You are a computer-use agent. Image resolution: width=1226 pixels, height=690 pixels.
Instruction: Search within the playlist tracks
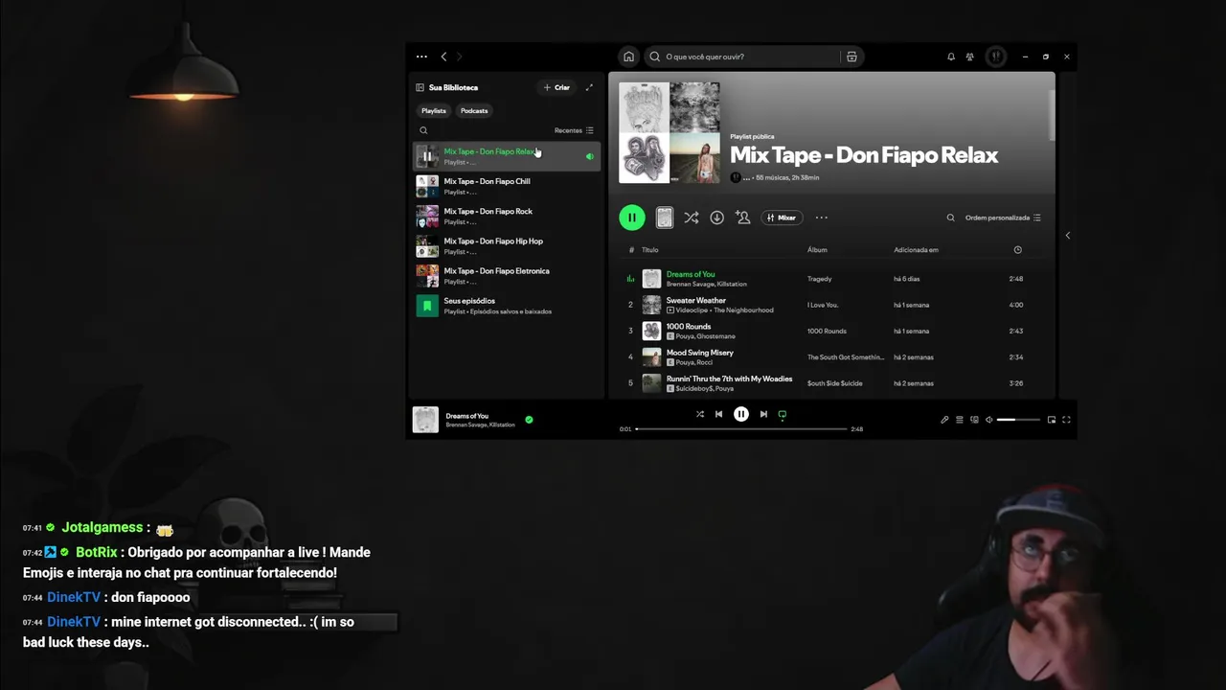pyautogui.click(x=950, y=218)
